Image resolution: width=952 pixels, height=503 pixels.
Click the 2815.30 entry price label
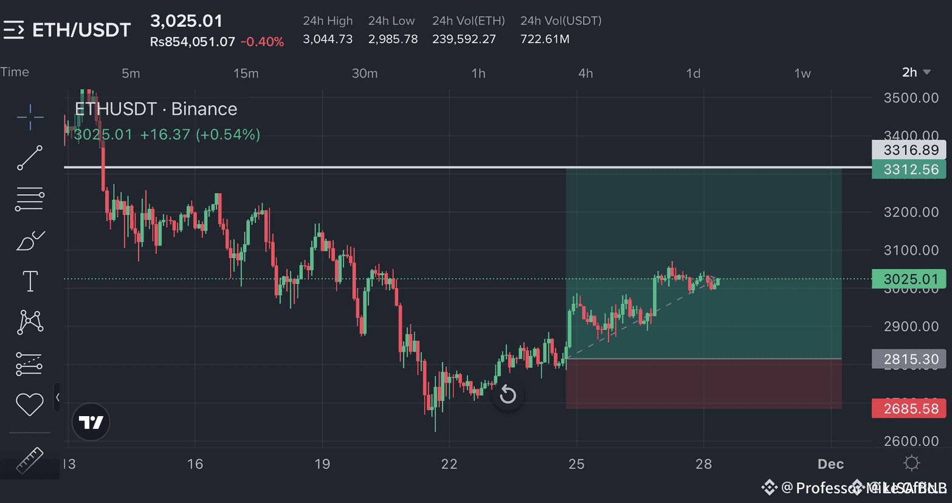point(909,359)
